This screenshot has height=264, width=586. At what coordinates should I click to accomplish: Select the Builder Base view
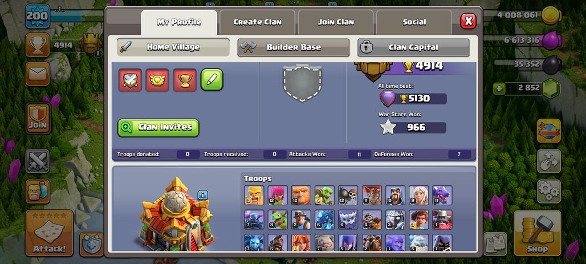(294, 47)
